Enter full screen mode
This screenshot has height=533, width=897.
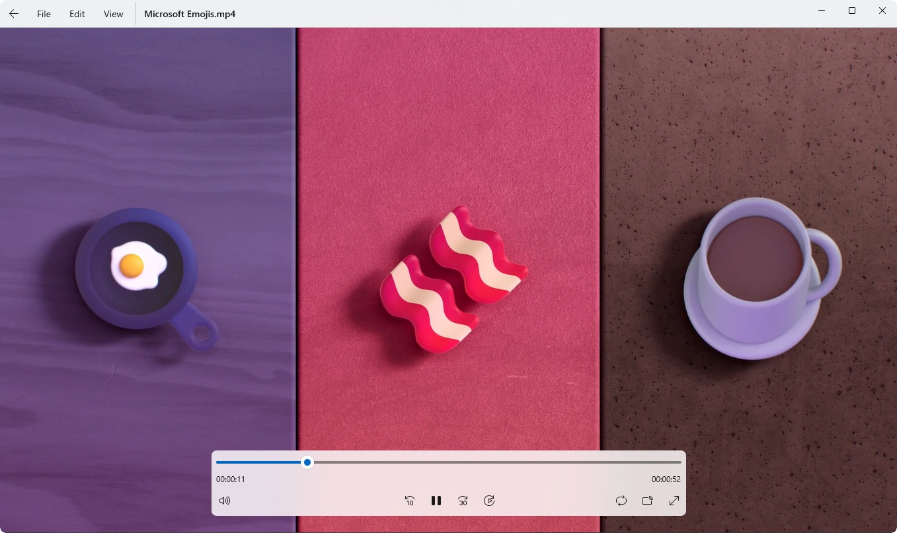tap(674, 501)
